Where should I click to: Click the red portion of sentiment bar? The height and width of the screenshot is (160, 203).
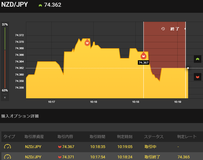(5, 69)
